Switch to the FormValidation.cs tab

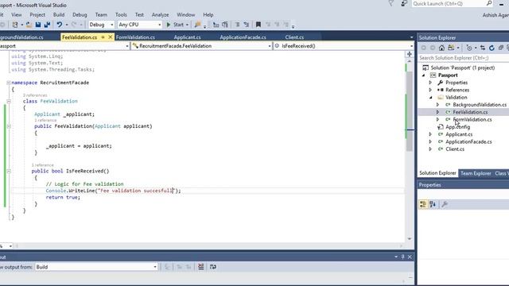(135, 37)
